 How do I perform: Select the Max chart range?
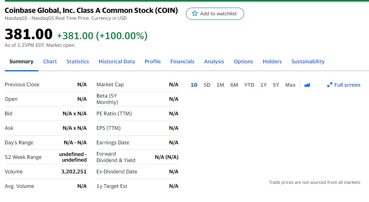coord(290,85)
